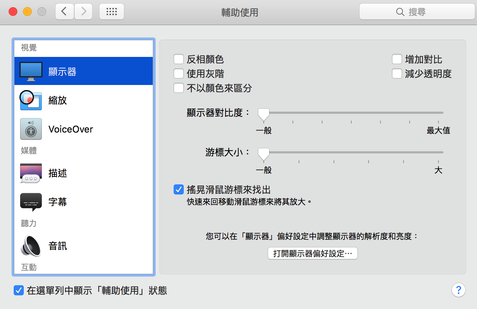Click the help question mark button
Image resolution: width=477 pixels, height=309 pixels.
[458, 290]
